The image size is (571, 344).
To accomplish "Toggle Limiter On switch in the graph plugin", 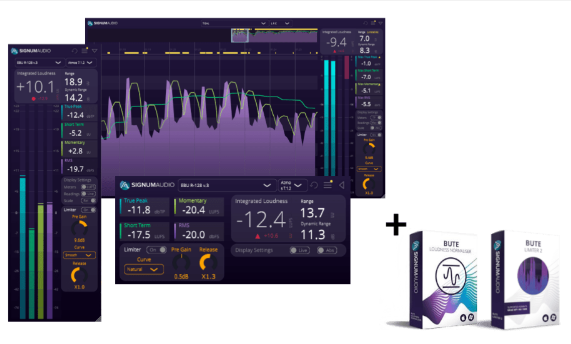I will click(376, 135).
